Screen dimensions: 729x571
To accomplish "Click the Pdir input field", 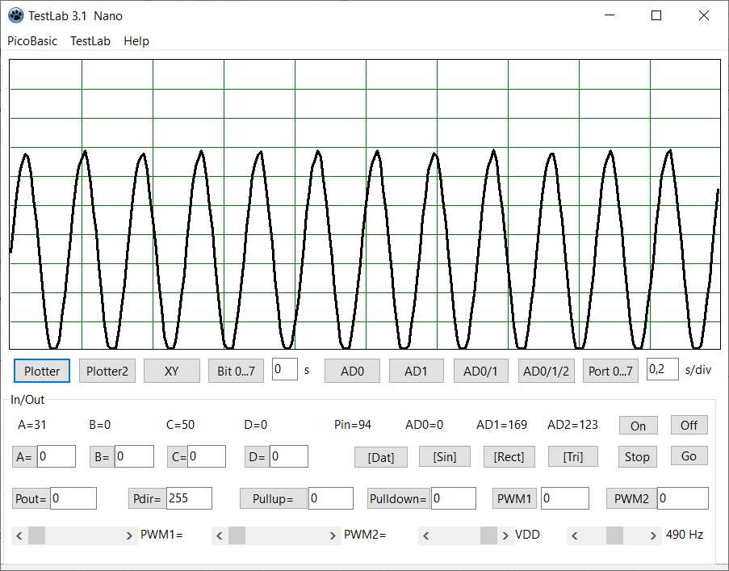I will tap(188, 498).
